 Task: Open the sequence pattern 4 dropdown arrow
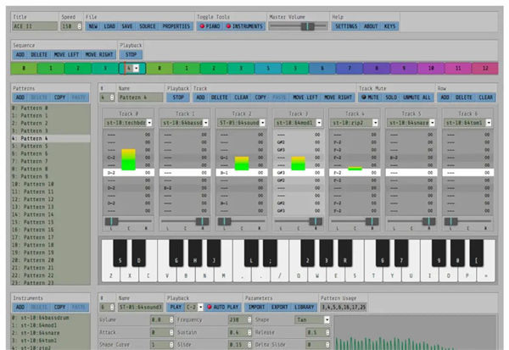[137, 68]
